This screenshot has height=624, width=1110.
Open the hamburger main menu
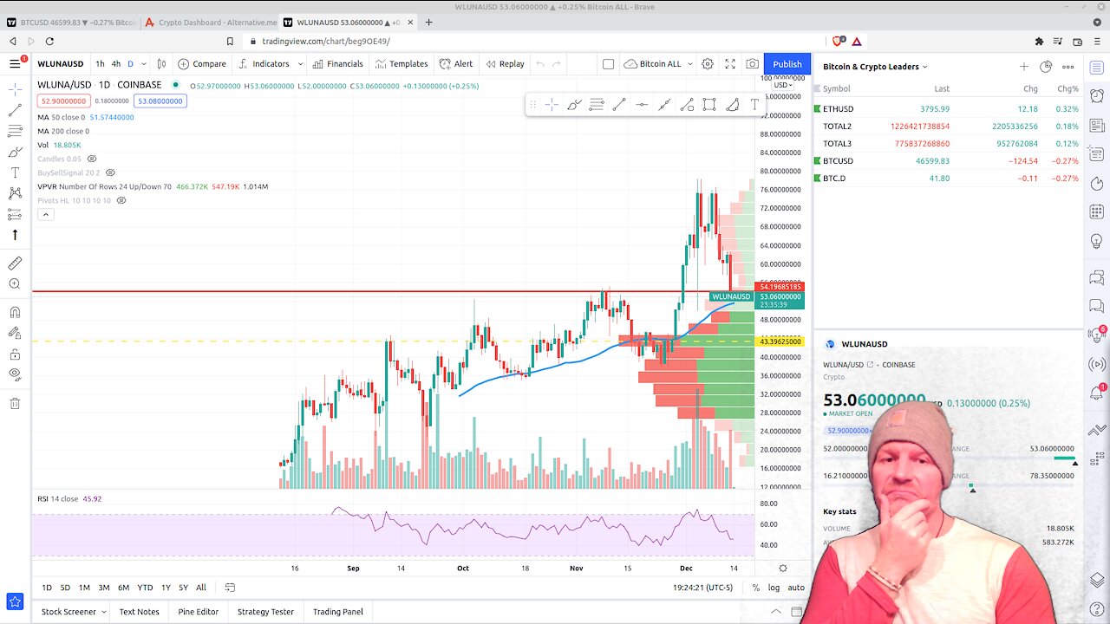coord(15,63)
